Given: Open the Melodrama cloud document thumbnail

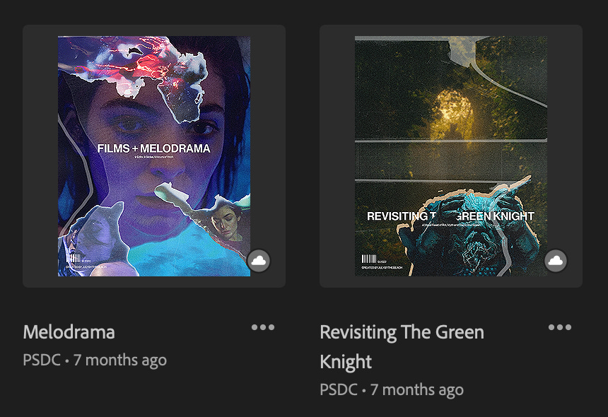Looking at the screenshot, I should click(154, 156).
